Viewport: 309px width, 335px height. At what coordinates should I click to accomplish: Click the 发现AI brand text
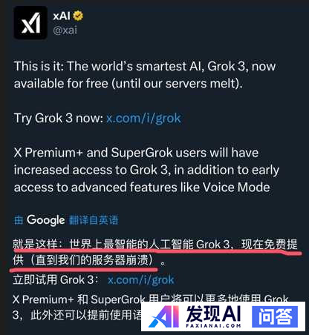coord(213,314)
